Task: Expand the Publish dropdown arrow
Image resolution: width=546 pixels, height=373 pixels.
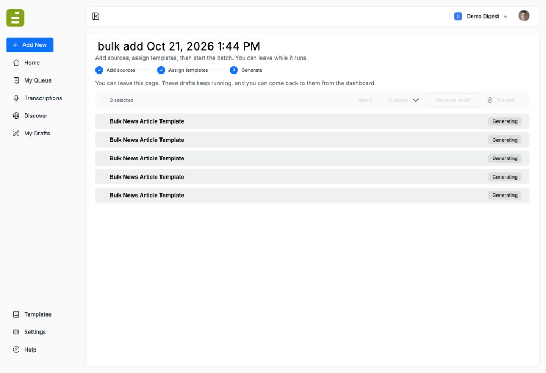Action: (415, 100)
